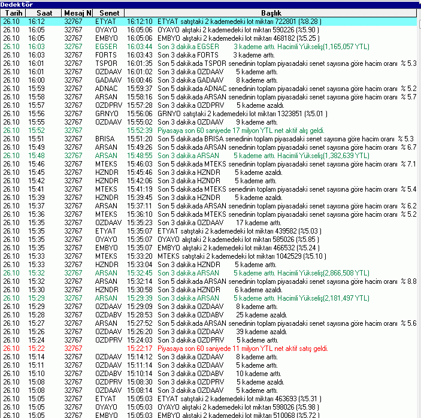Sort by the Saat column header

click(43, 12)
